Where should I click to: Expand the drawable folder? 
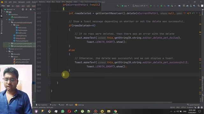click(9, 54)
